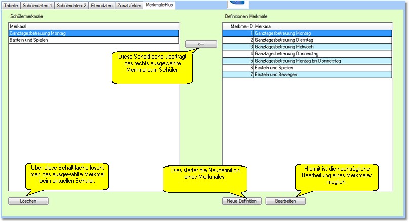This screenshot has height=222, width=409.
Task: Click the Löschen button
Action: 28,201
